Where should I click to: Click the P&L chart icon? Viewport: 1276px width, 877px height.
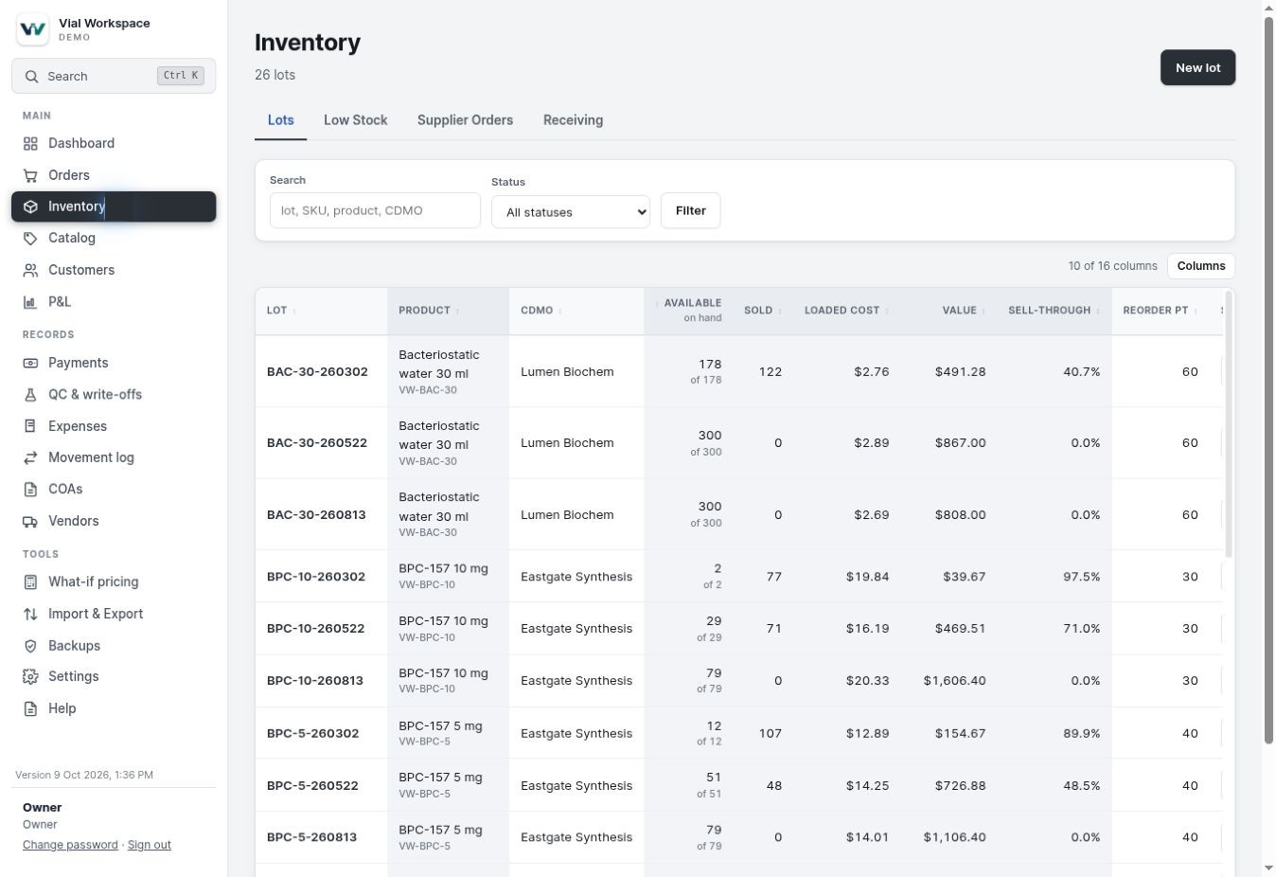[x=30, y=302]
